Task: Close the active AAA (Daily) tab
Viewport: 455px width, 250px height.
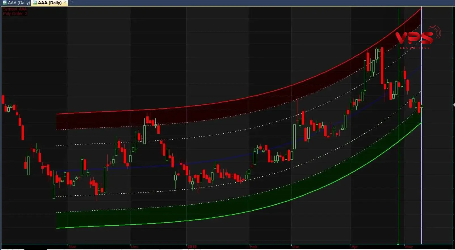Action: coord(65,3)
